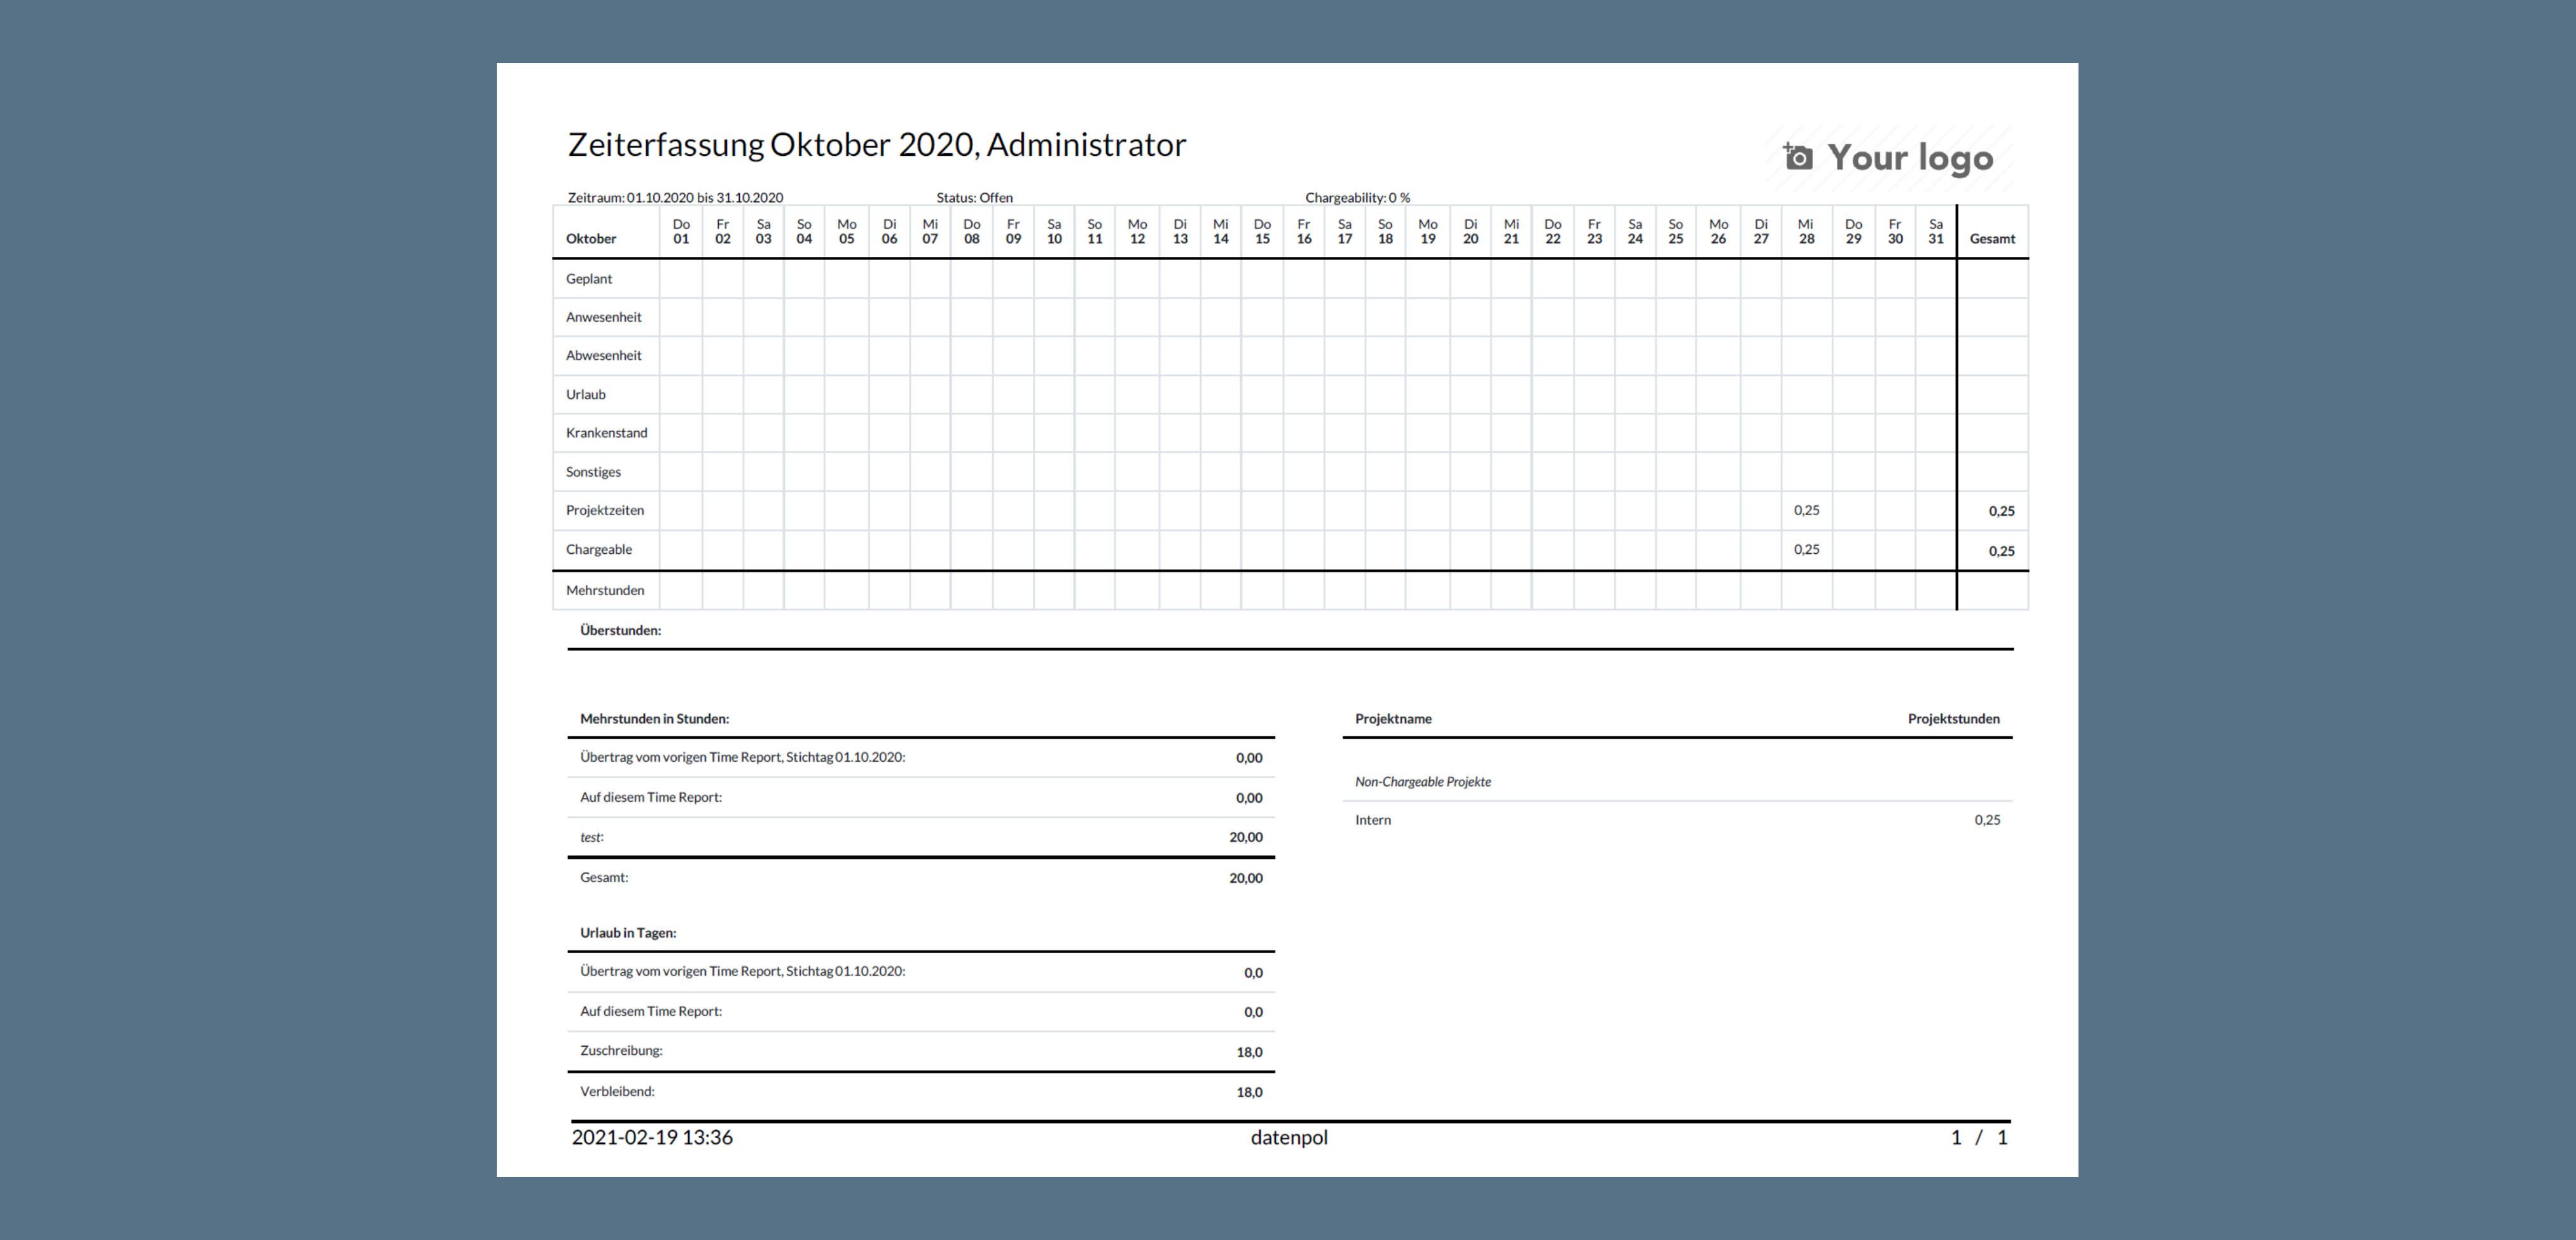Click the 'Urlaub' row label
The image size is (2576, 1240).
pyautogui.click(x=586, y=394)
